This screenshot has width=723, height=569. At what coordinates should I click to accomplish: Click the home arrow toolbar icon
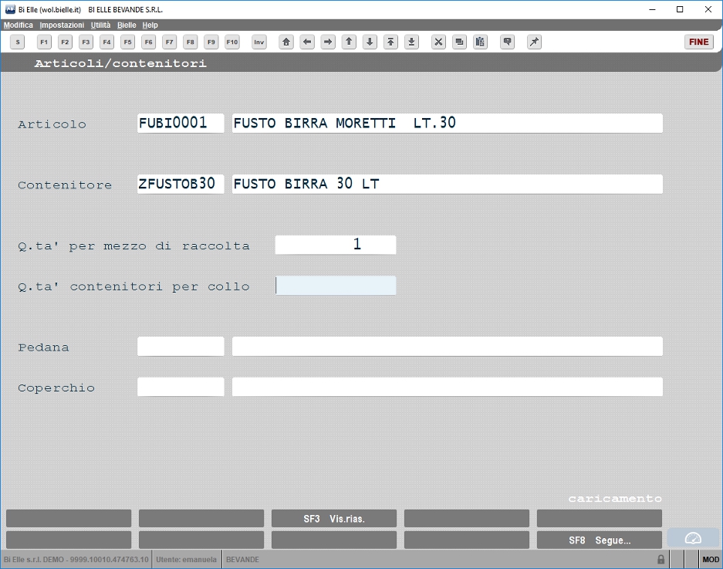pyautogui.click(x=286, y=42)
